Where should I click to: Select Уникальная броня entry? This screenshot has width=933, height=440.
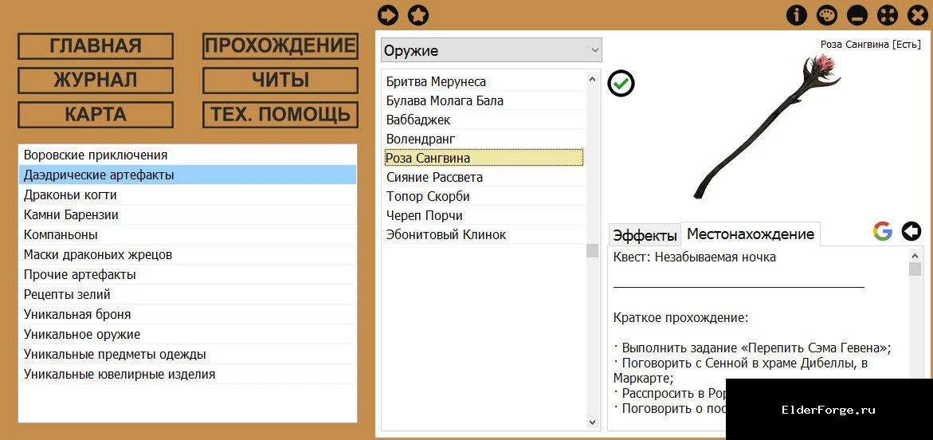click(x=187, y=314)
